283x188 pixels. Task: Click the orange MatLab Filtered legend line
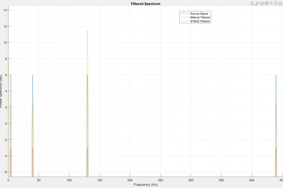tap(185, 17)
